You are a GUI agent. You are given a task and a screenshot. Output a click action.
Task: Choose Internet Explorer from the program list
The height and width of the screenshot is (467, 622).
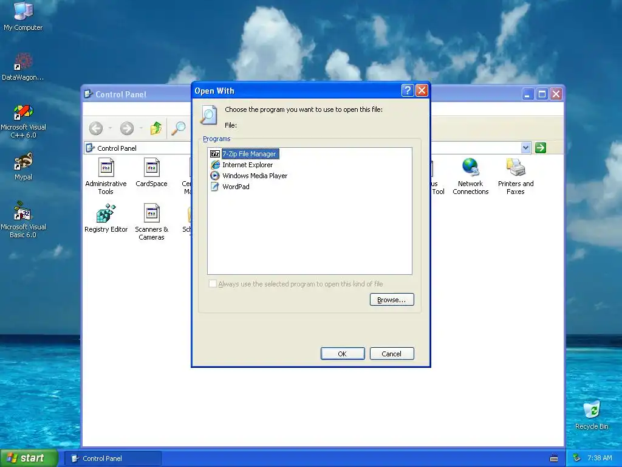[242, 165]
